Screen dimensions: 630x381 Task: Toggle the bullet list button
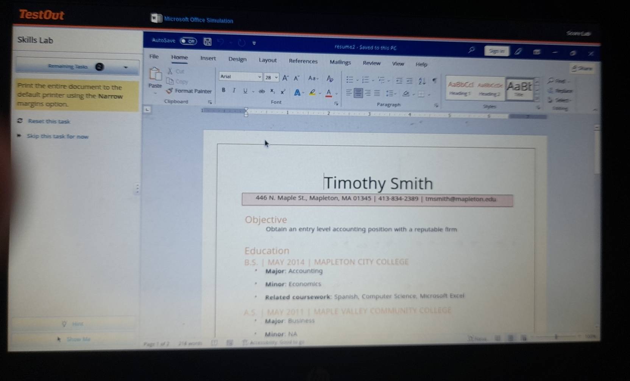(x=349, y=80)
